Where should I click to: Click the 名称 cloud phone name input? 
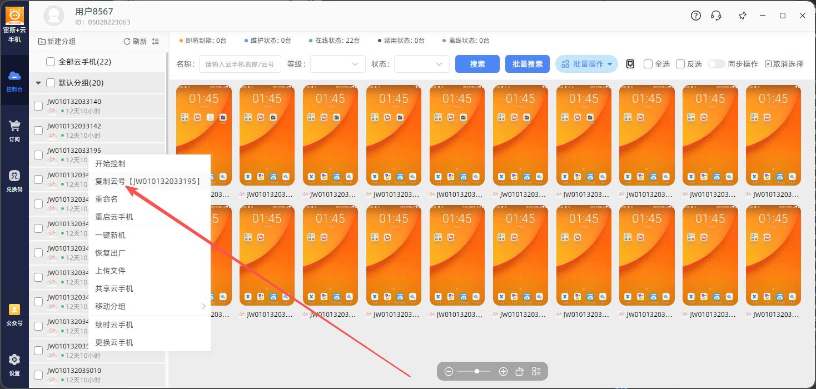coord(240,64)
